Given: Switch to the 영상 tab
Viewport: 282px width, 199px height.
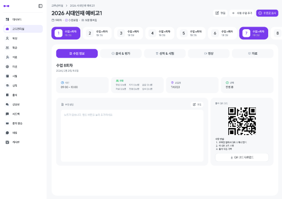Looking at the screenshot, I should (x=209, y=53).
